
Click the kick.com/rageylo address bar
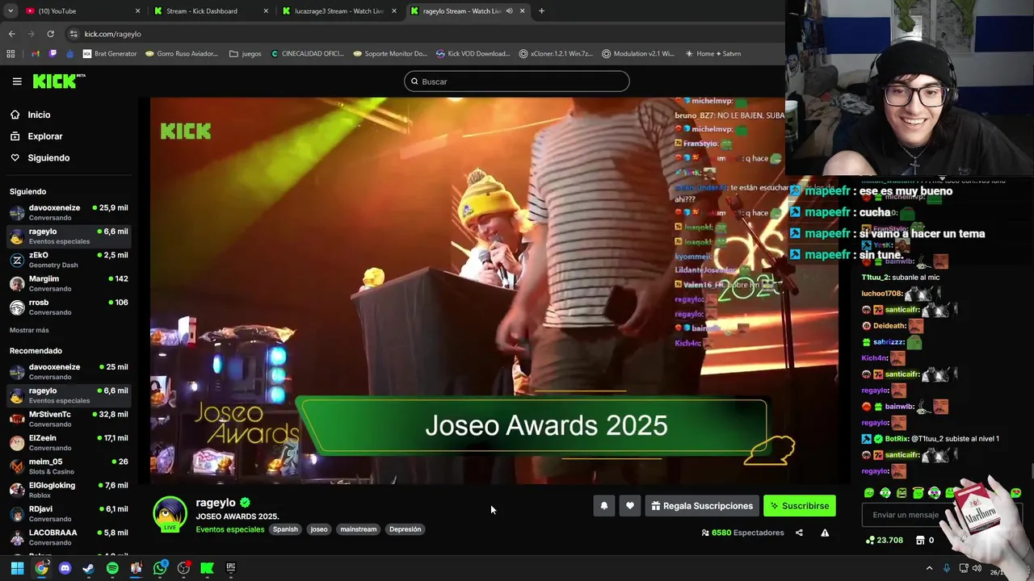(x=420, y=34)
